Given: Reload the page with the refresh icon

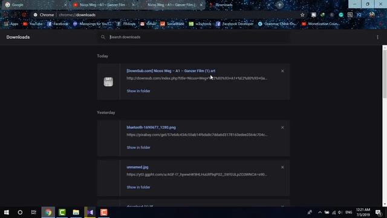Looking at the screenshot, I should 24,15.
